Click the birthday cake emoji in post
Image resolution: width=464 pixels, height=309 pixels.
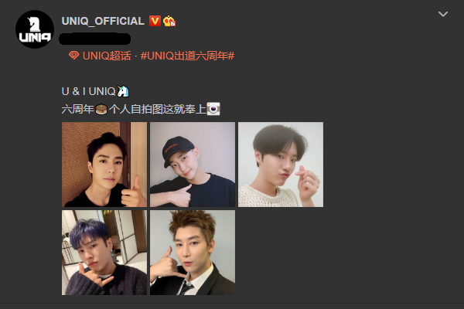point(101,109)
